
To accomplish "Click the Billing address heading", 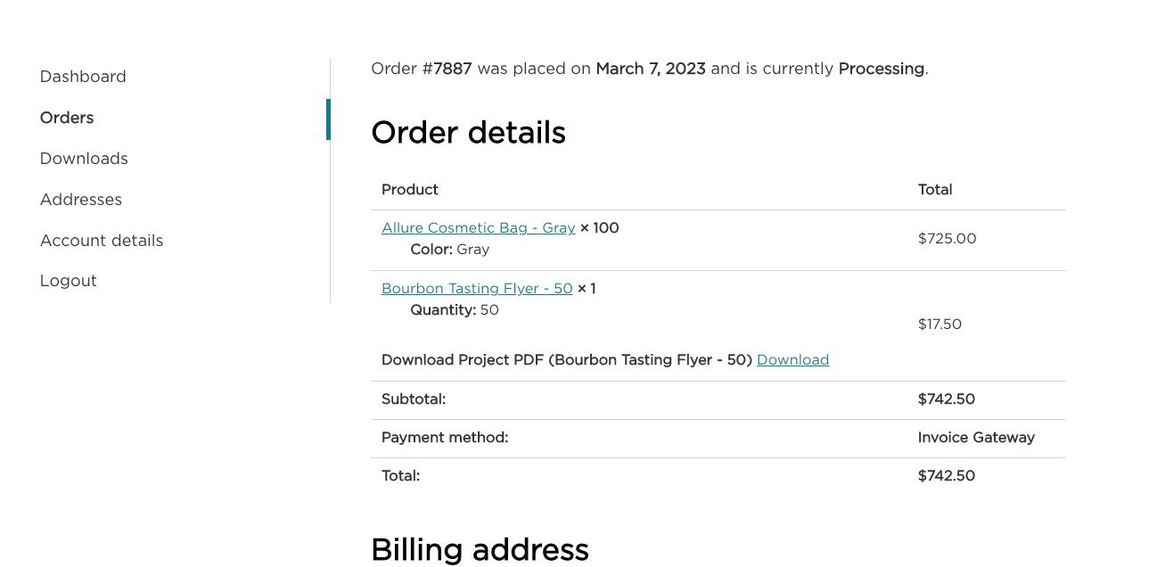I will pyautogui.click(x=480, y=549).
